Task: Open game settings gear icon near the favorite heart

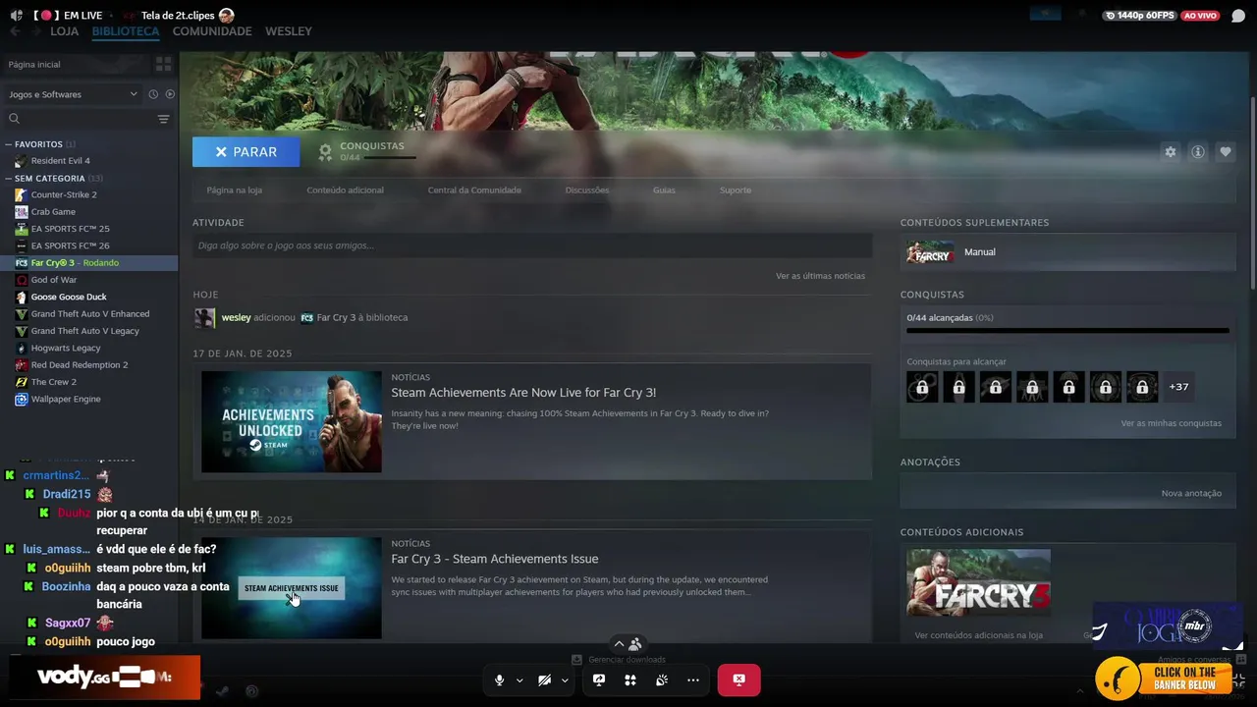Action: 1170,152
